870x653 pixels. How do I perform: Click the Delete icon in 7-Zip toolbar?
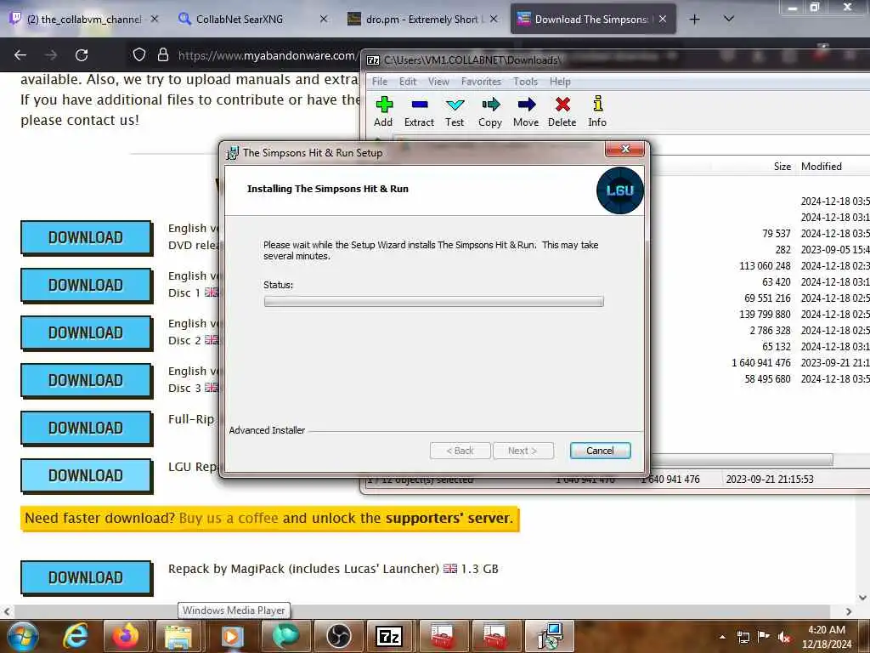[562, 111]
